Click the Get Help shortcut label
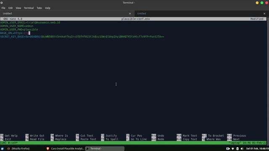Viewport: 269px width, 151px height. 11,135
